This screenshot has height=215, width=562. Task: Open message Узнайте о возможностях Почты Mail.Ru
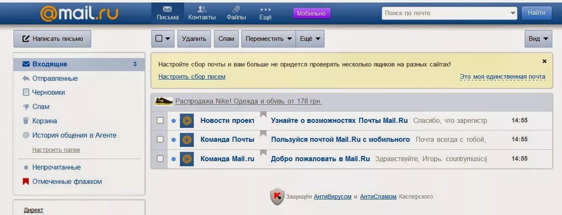tap(339, 121)
